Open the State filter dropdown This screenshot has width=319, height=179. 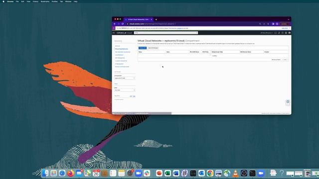coord(125,90)
